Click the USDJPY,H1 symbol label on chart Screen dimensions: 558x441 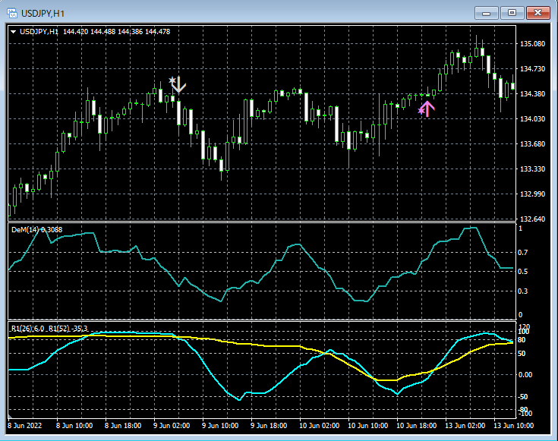(x=39, y=31)
